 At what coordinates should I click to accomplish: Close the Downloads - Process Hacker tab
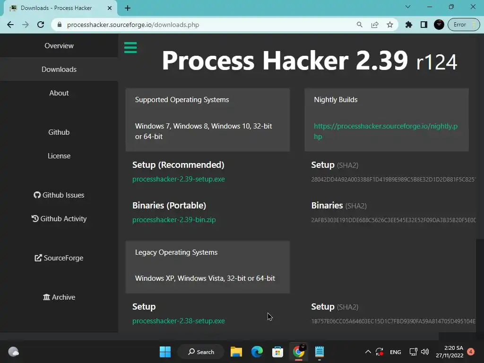click(x=110, y=8)
